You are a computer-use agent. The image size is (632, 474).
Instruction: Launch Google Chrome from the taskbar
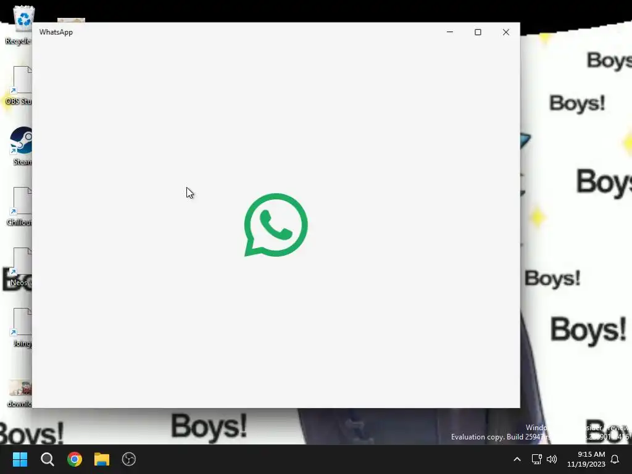pos(75,459)
